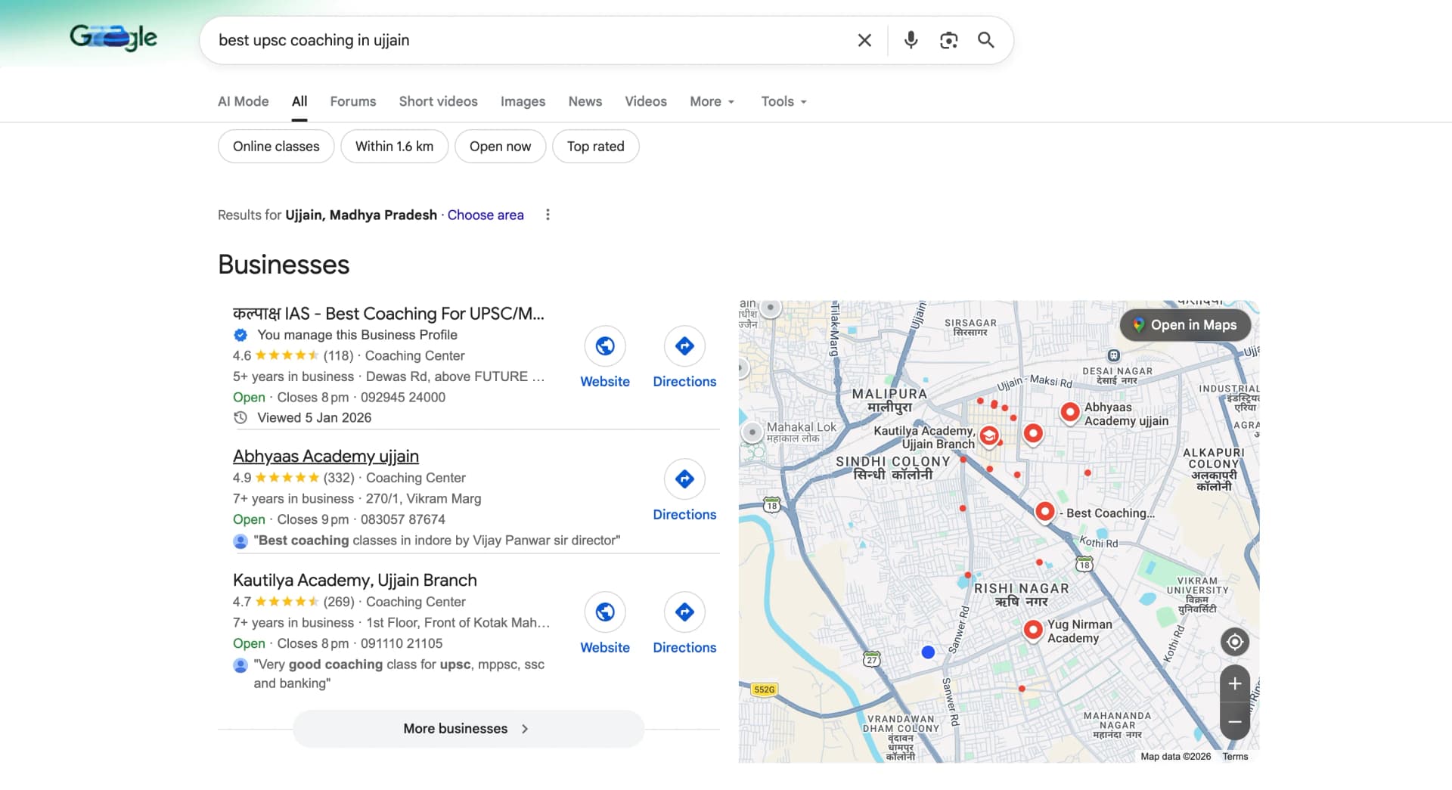
Task: Open the Abhyaas Academy ujjain listing title
Action: point(326,457)
